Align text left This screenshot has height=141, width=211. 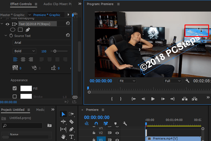pos(15,59)
